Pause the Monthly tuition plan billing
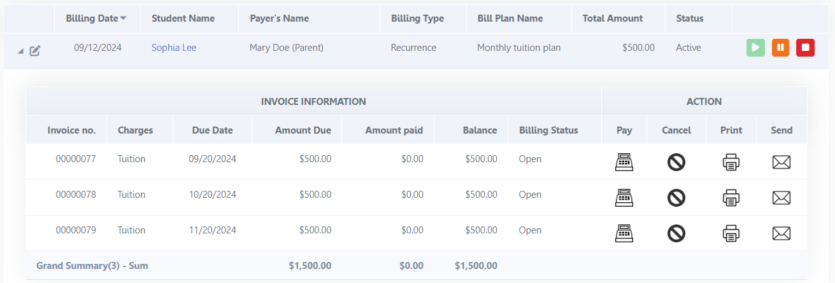 pos(780,48)
